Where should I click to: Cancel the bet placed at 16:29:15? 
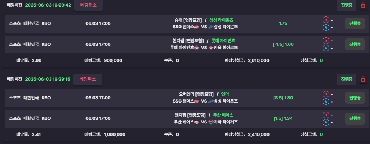pyautogui.click(x=88, y=79)
